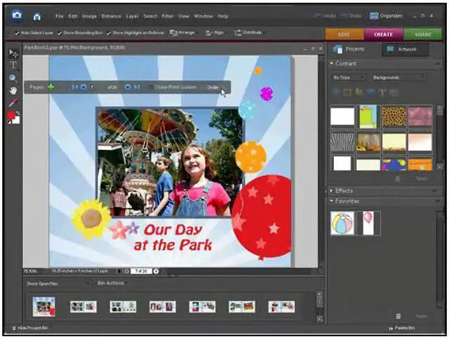
Task: Open the Bin Actions dropdown
Action: [x=112, y=283]
